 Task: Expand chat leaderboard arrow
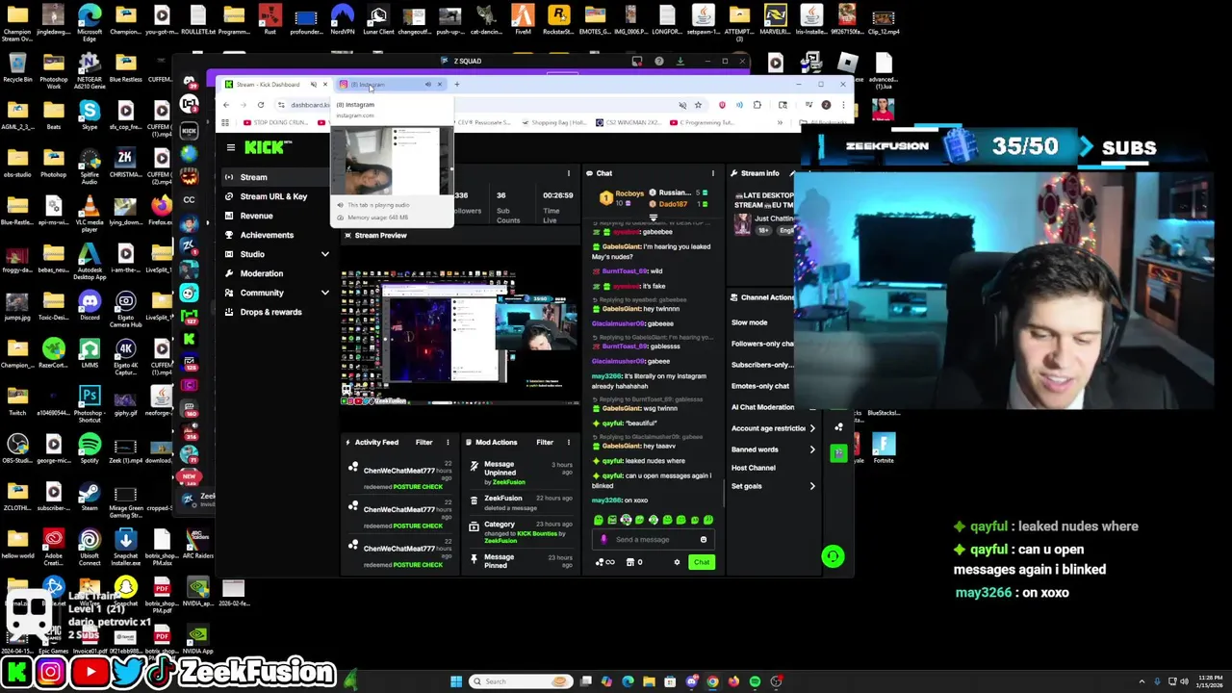point(654,218)
